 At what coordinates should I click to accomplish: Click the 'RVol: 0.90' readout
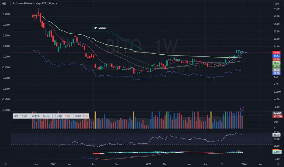point(82,116)
